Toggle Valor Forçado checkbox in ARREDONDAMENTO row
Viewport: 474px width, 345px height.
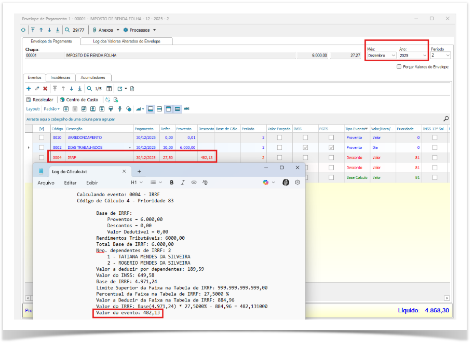pos(279,137)
